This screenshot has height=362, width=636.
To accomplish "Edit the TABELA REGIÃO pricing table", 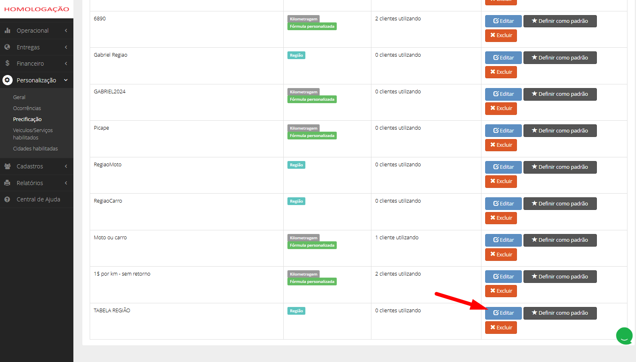I will click(x=503, y=313).
